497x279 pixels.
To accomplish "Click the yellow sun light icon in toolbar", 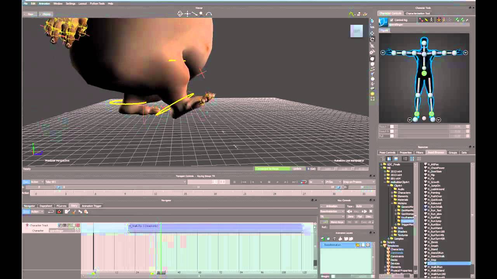I will 372,93.
